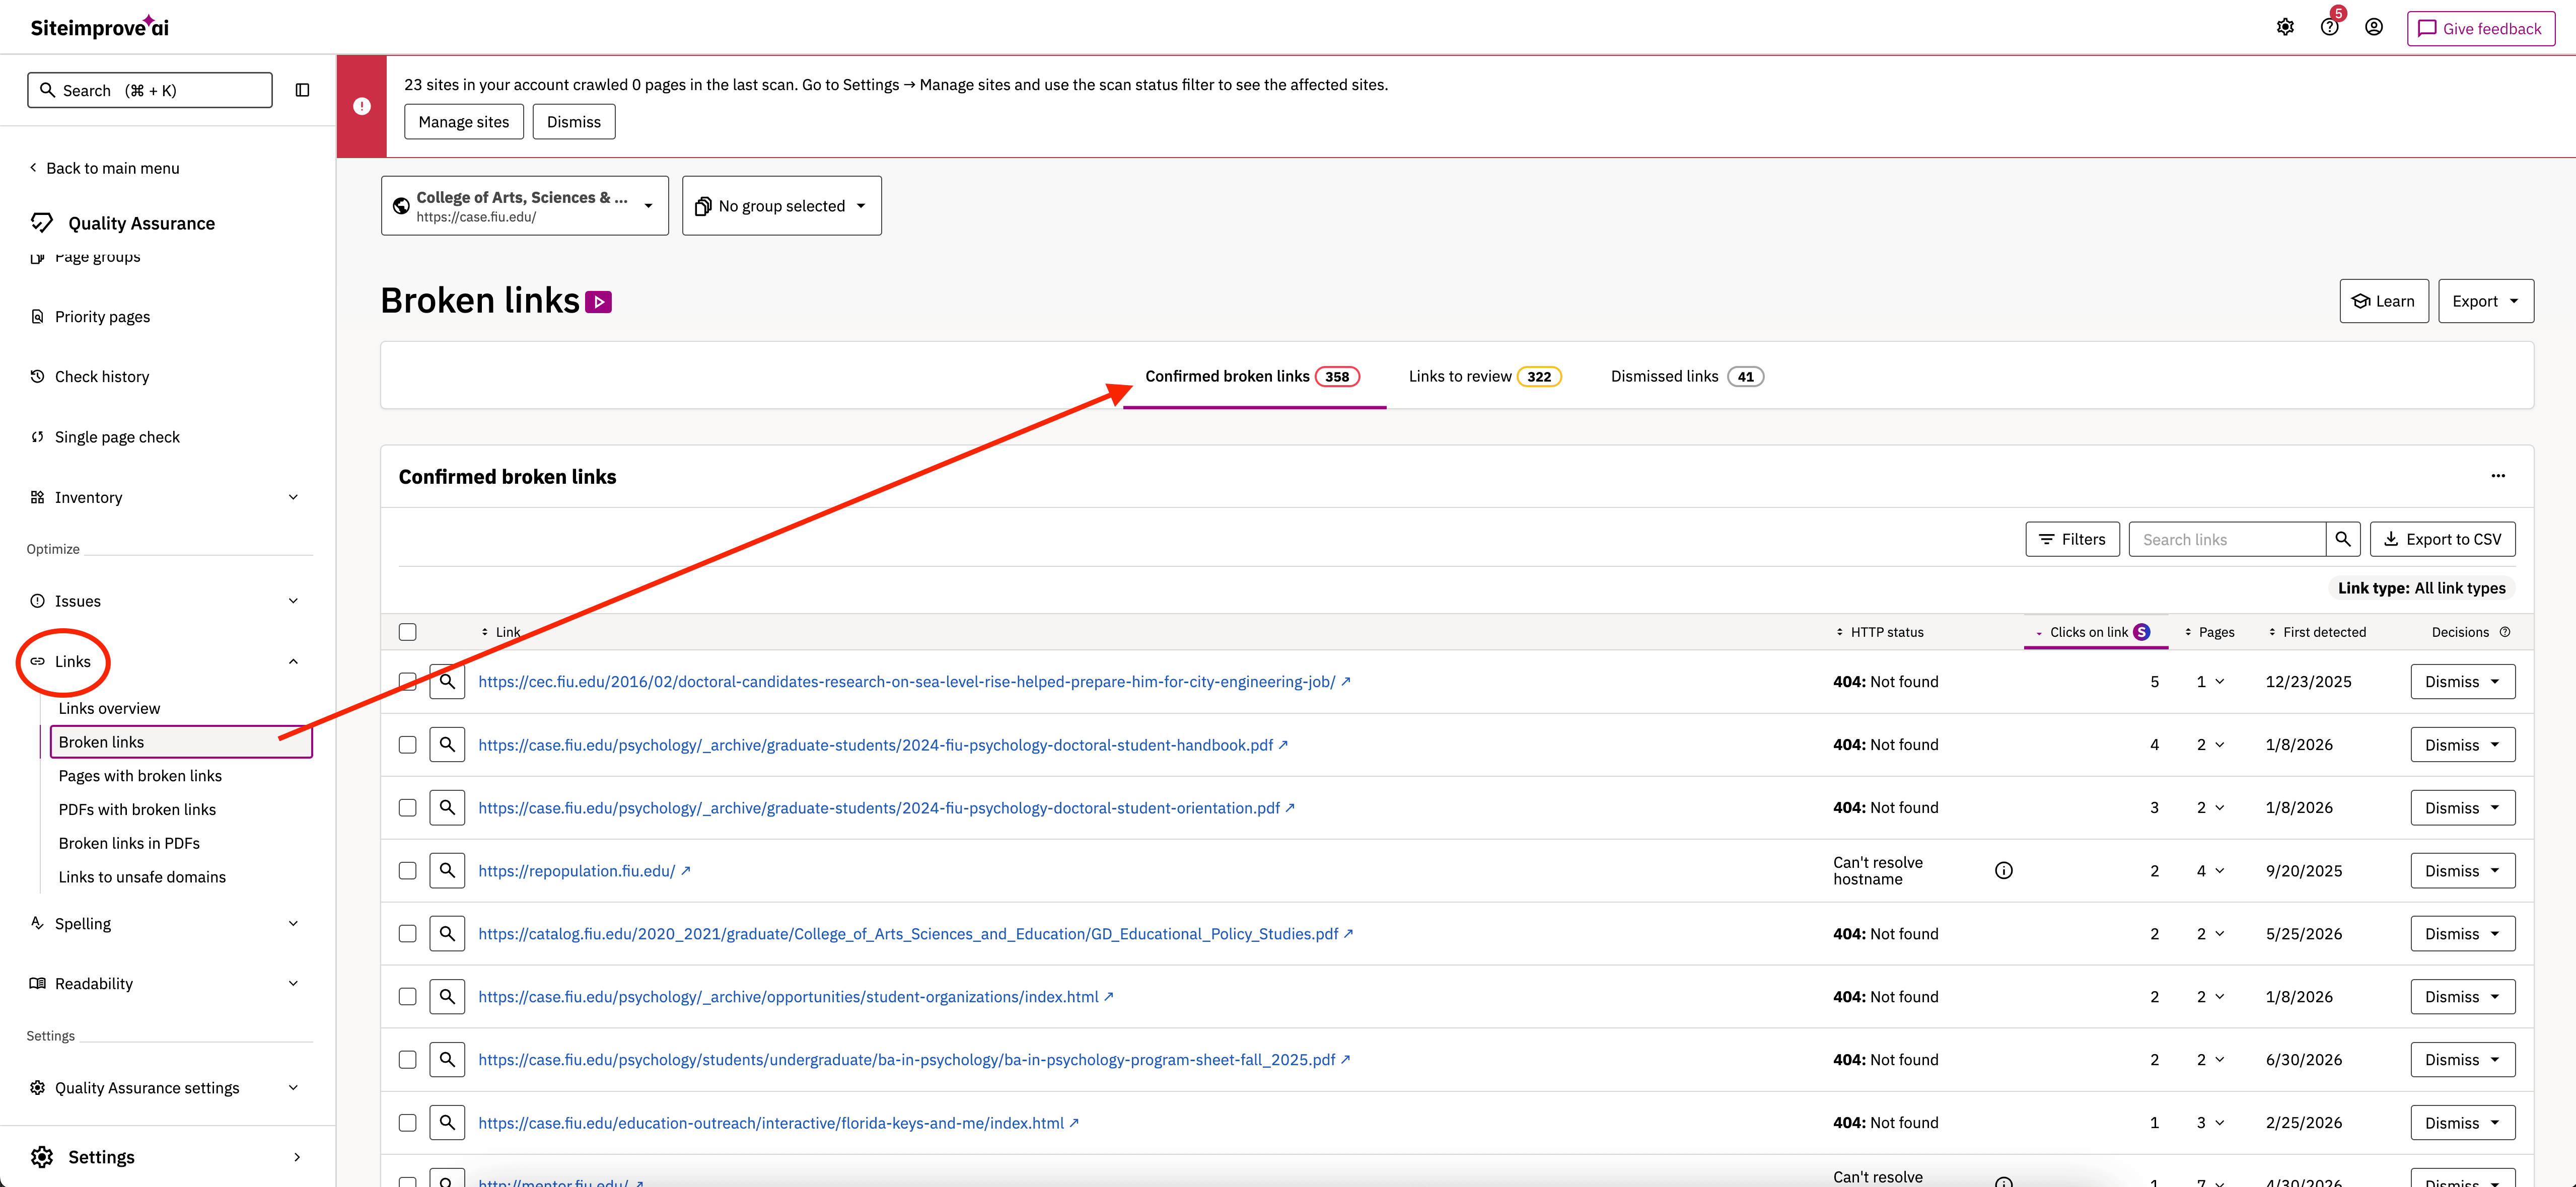Screen dimensions: 2576x1187
Task: Check the repopulation.fiu.edu row checkbox
Action: pyautogui.click(x=407, y=870)
